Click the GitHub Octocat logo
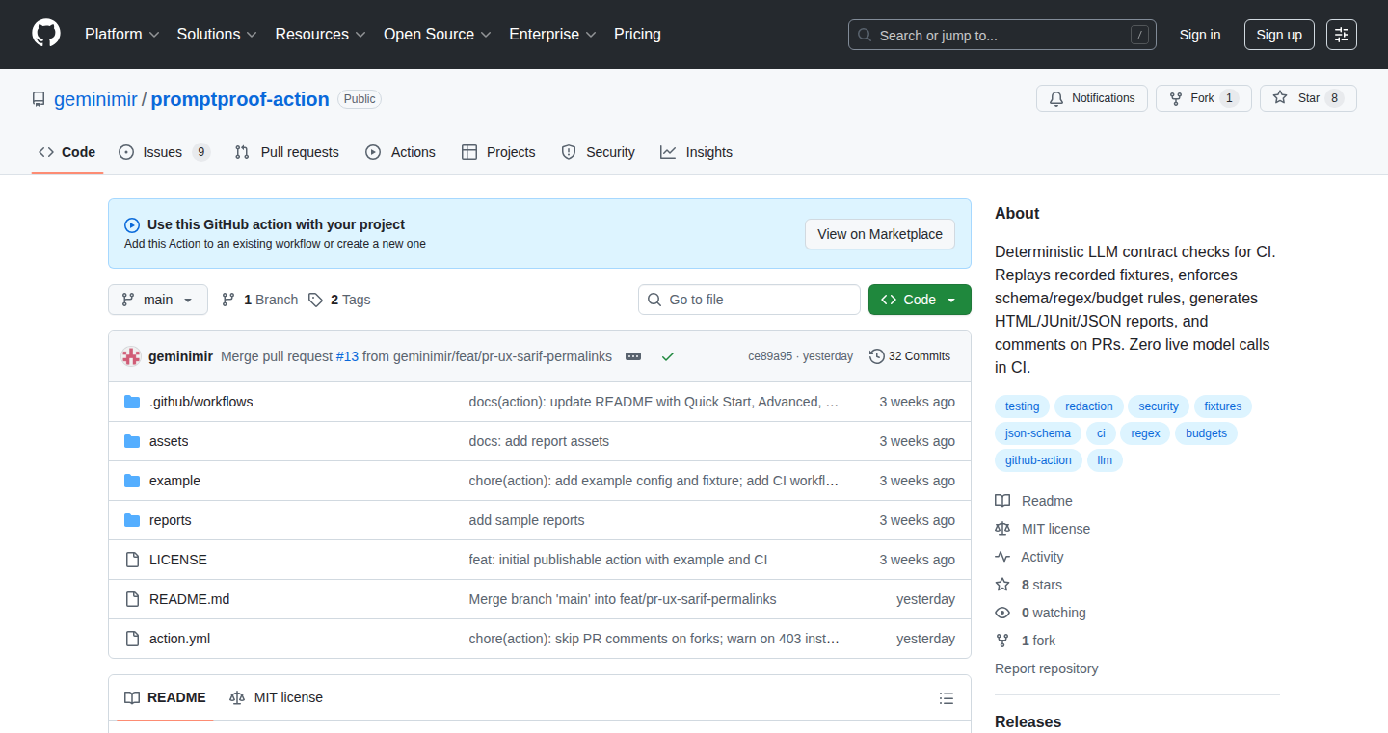The image size is (1388, 733). (46, 34)
